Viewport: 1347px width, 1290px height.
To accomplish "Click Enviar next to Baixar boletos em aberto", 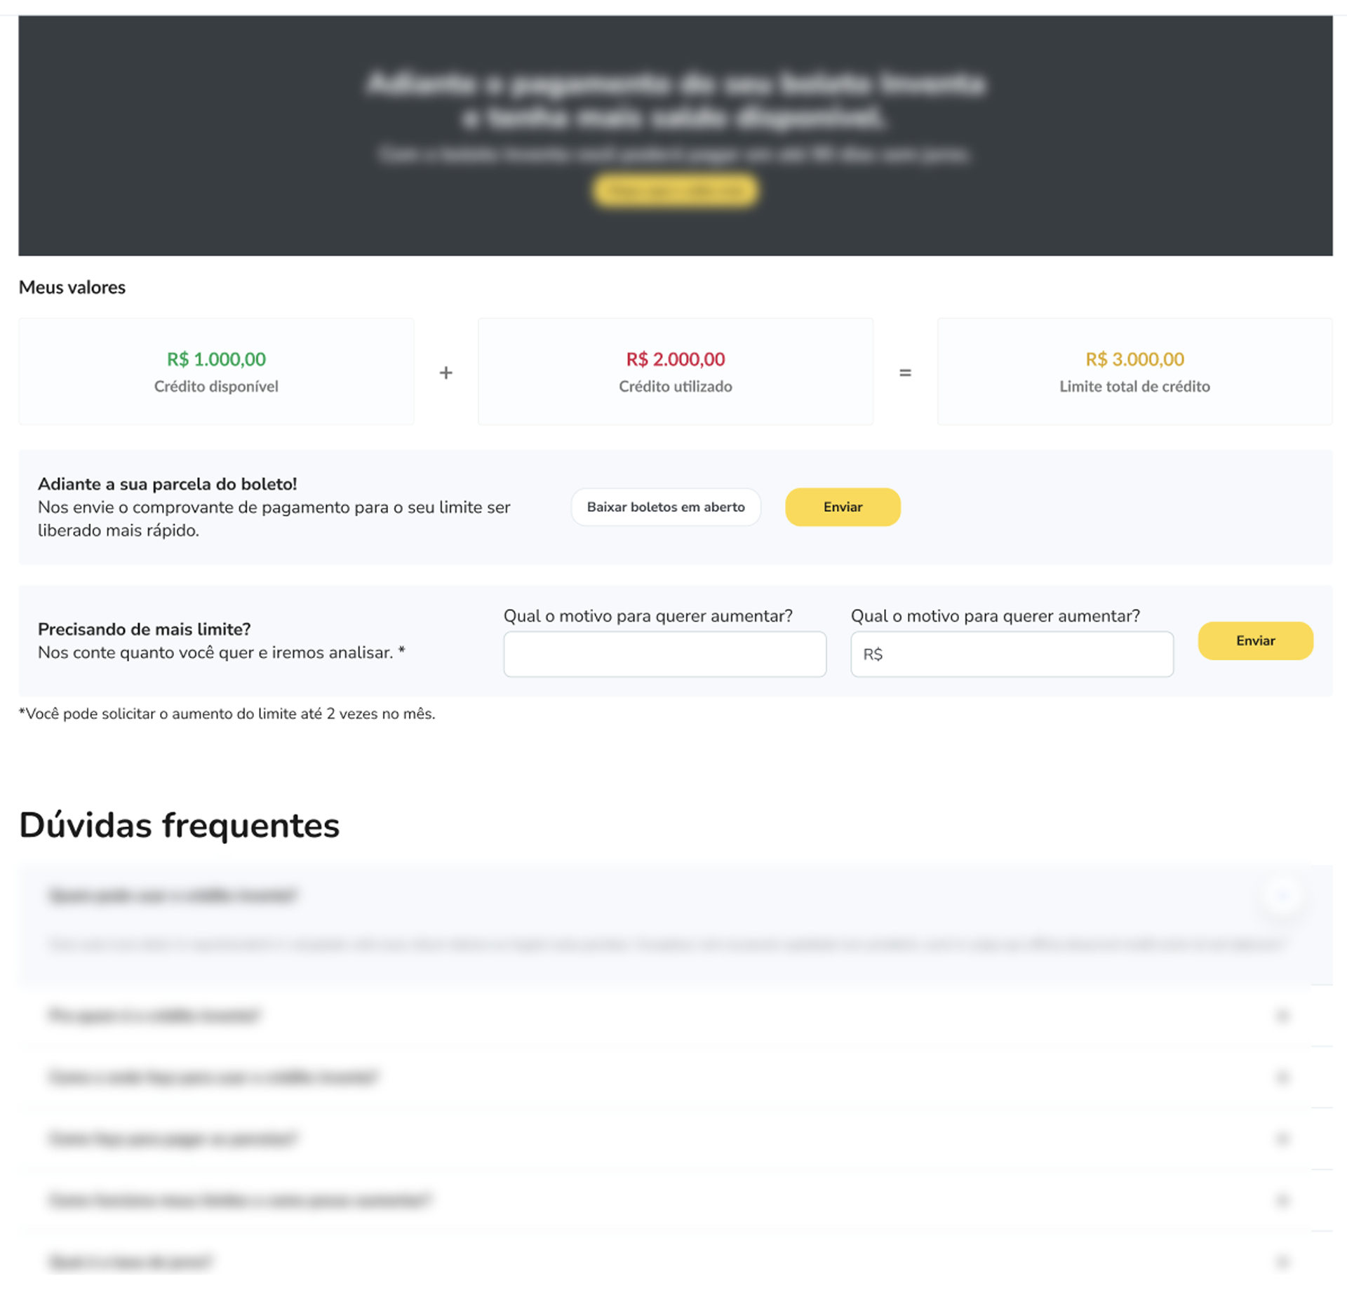I will click(x=843, y=506).
